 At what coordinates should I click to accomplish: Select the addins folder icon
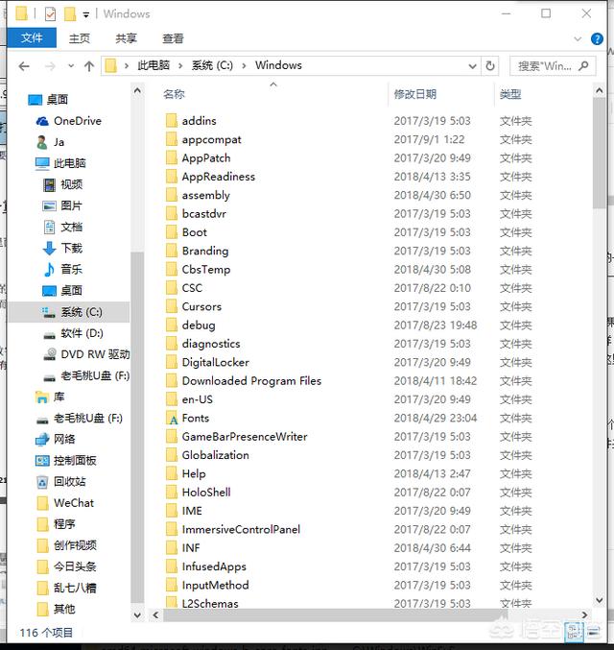172,121
